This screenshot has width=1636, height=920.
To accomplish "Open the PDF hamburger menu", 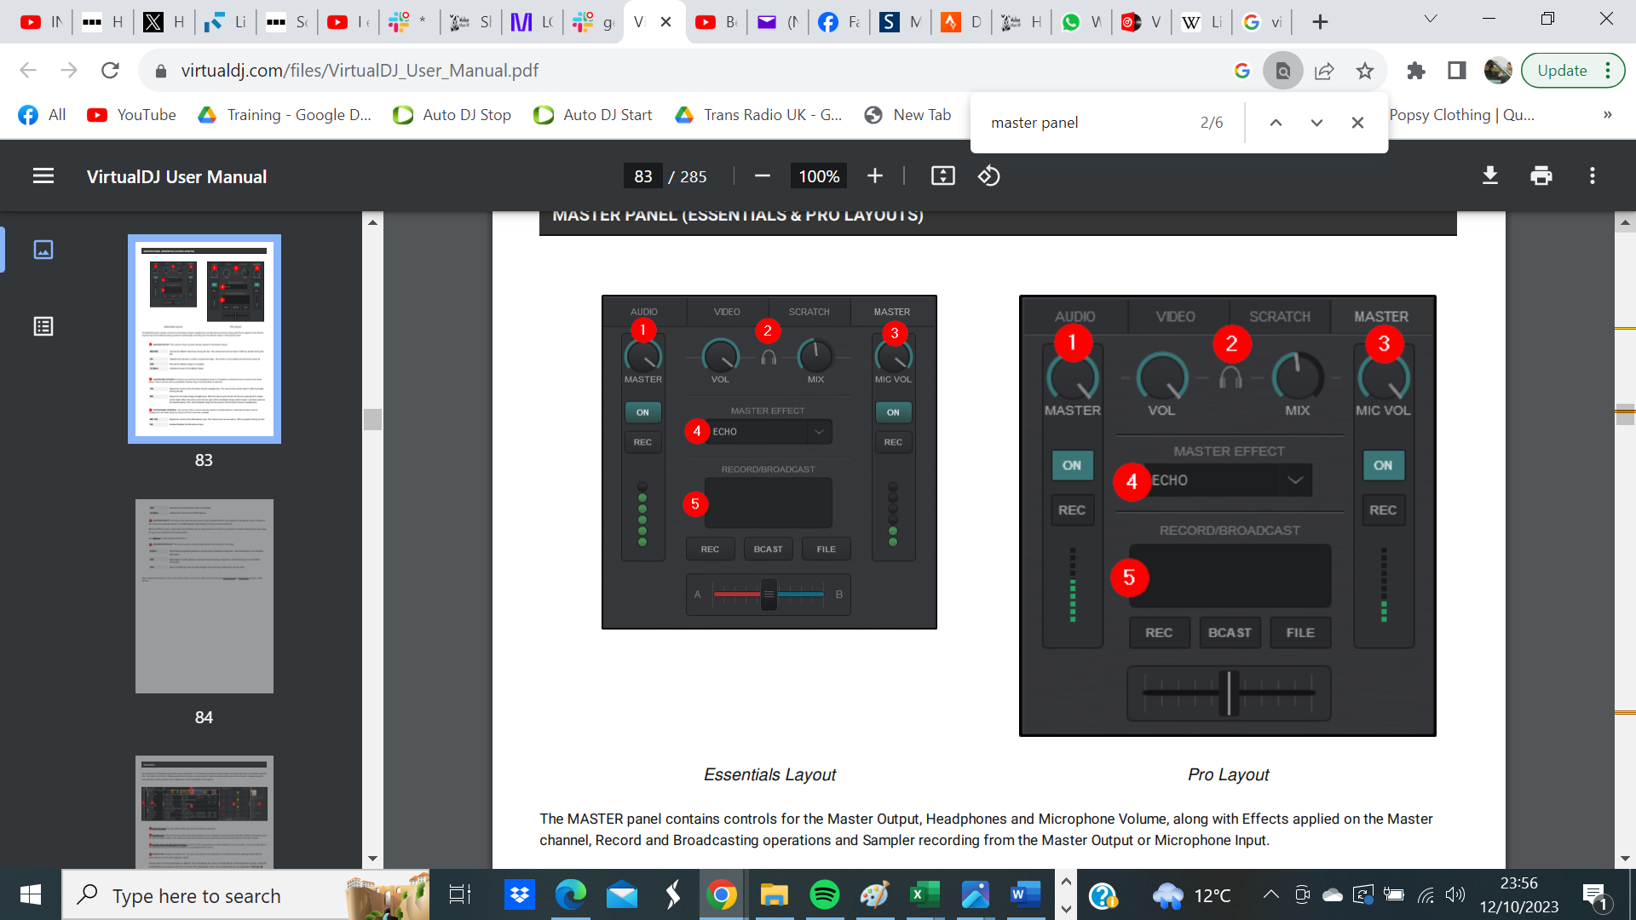I will click(43, 175).
